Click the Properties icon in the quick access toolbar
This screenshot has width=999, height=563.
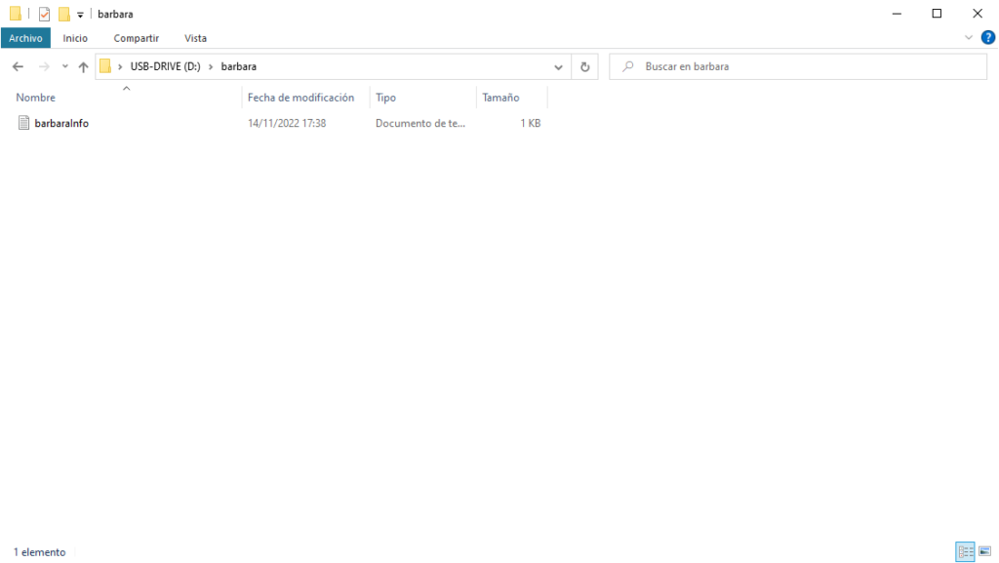(x=44, y=14)
